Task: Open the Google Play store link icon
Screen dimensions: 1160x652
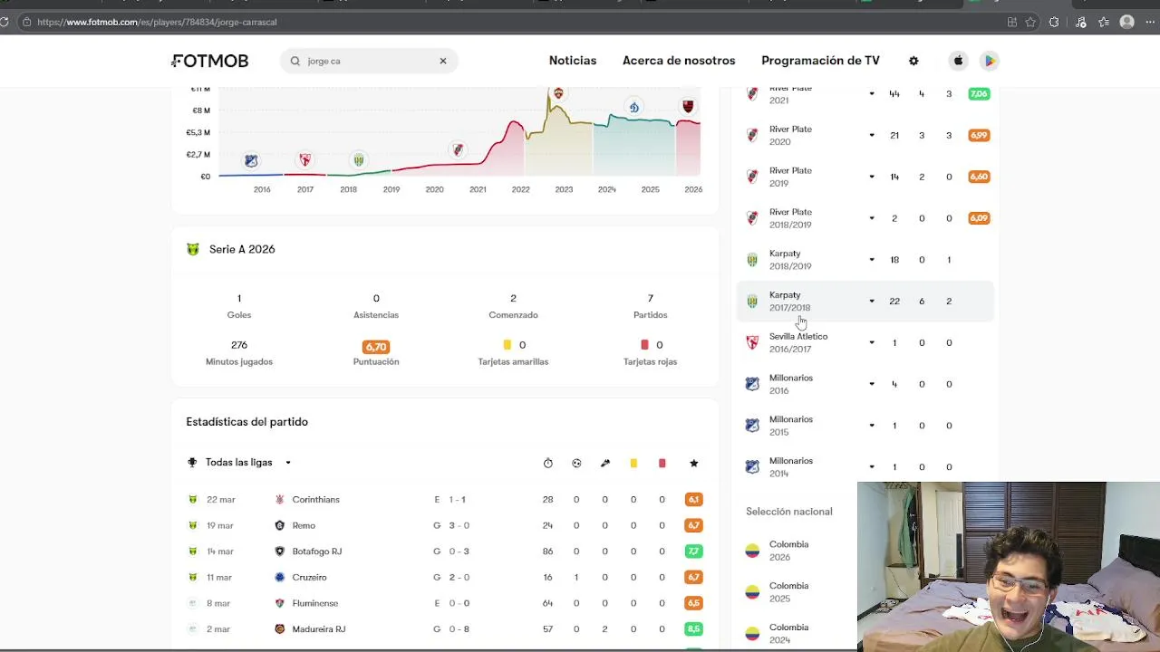Action: [990, 61]
